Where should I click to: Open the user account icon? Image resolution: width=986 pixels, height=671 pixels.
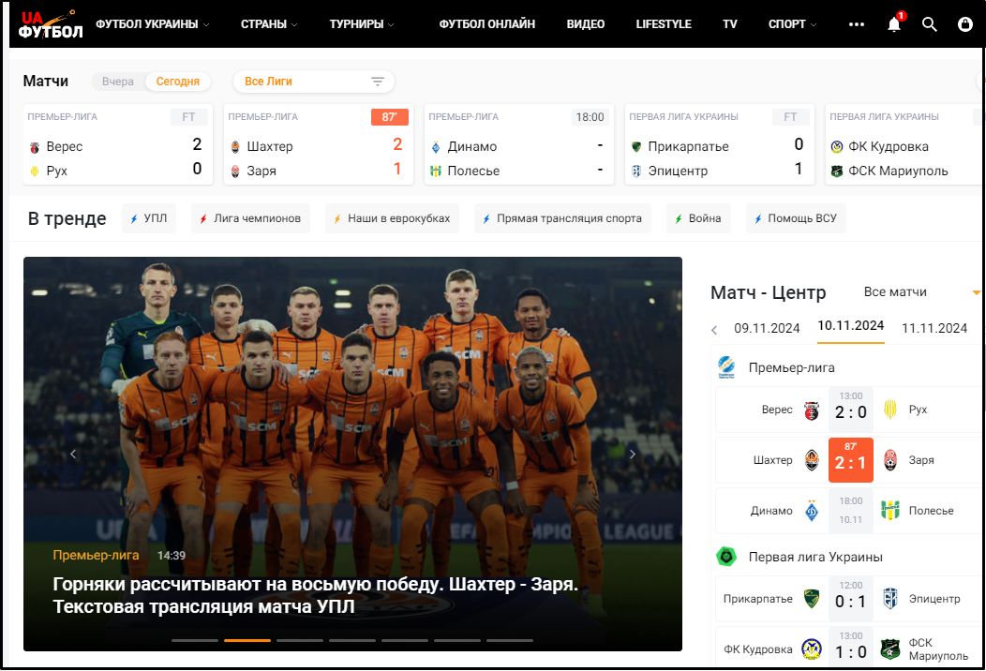(x=965, y=24)
